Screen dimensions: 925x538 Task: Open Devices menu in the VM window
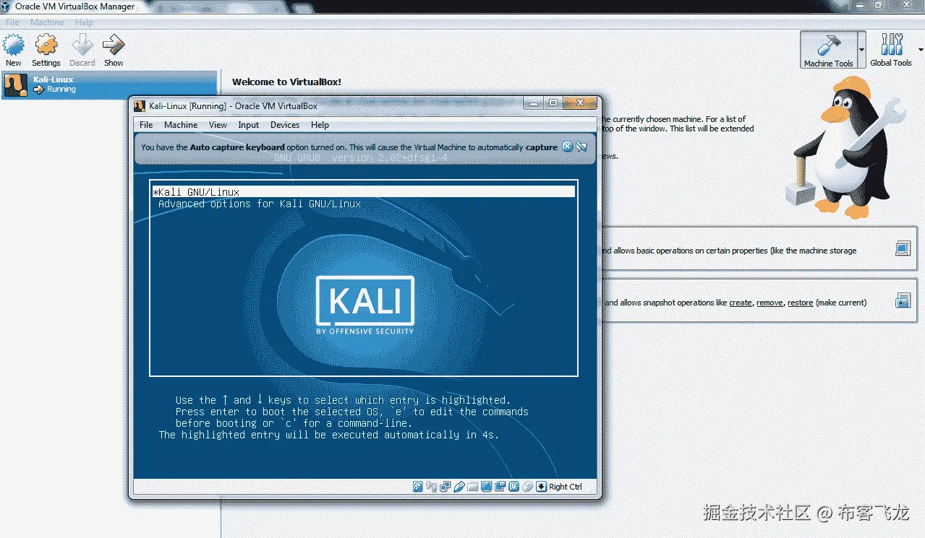[285, 125]
